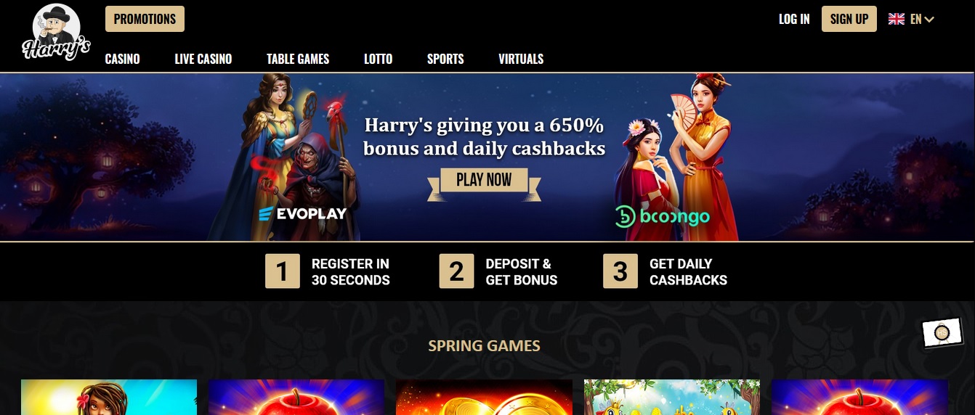This screenshot has width=975, height=415.
Task: Click the step 1 number badge
Action: (x=283, y=271)
